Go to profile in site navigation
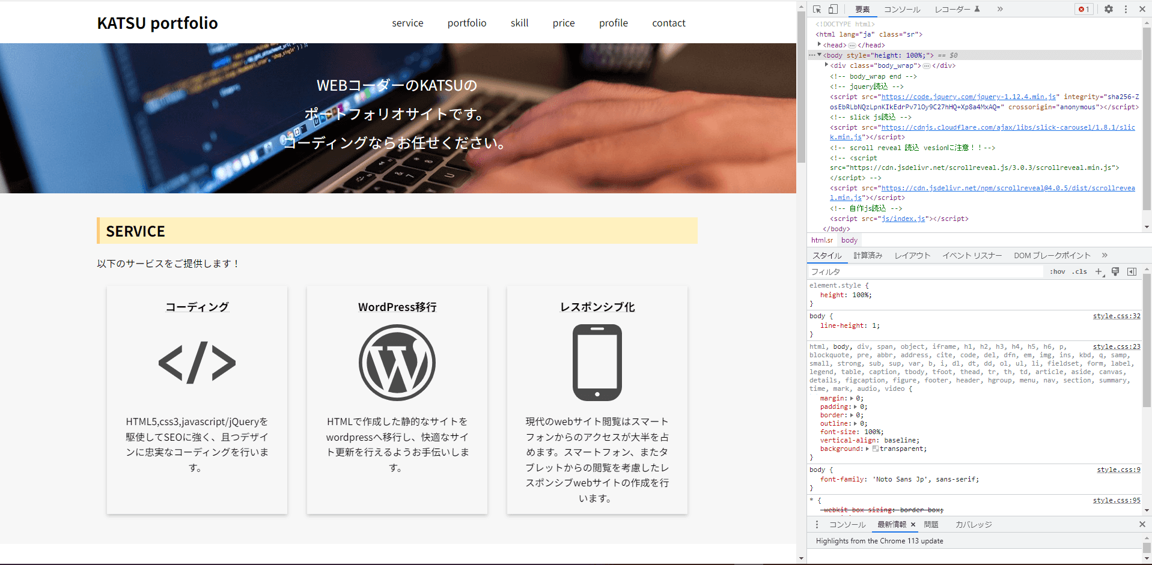Viewport: 1152px width, 565px height. 613,23
